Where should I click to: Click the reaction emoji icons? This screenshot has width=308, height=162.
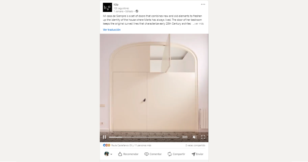point(107,145)
